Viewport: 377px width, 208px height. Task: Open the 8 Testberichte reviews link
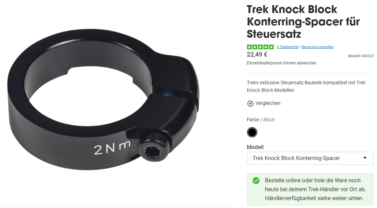click(287, 47)
